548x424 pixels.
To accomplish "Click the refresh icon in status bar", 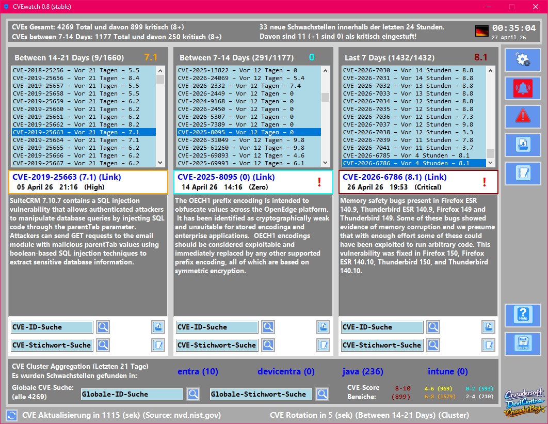I will [x=11, y=415].
